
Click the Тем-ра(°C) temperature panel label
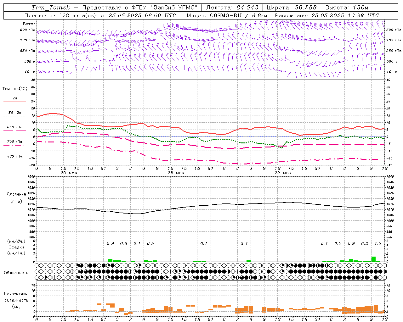pos(15,89)
